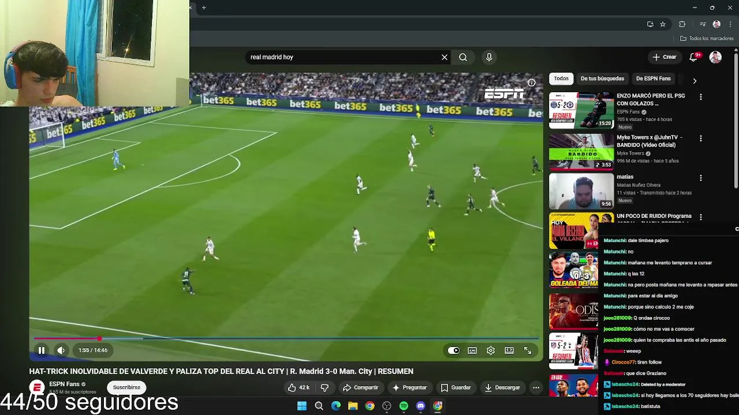The width and height of the screenshot is (739, 415).
Task: Open a new browser tab with plus
Action: [x=204, y=7]
